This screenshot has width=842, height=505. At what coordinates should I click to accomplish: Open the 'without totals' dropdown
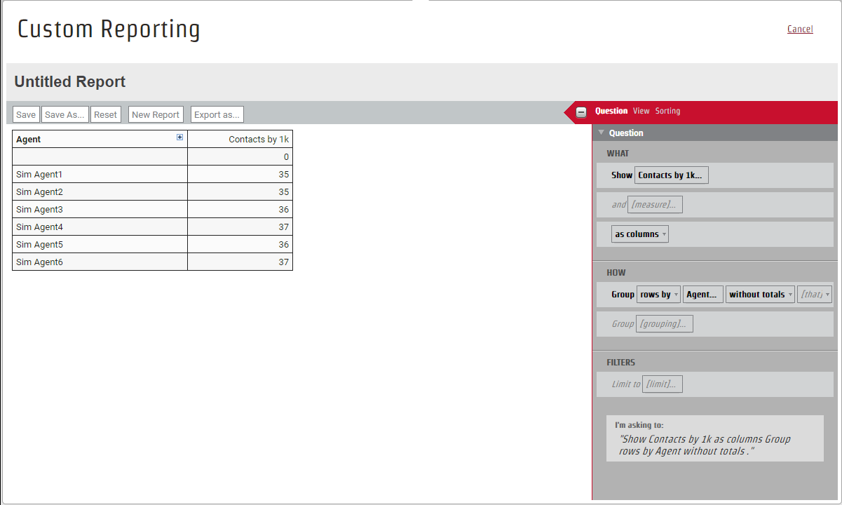[760, 295]
